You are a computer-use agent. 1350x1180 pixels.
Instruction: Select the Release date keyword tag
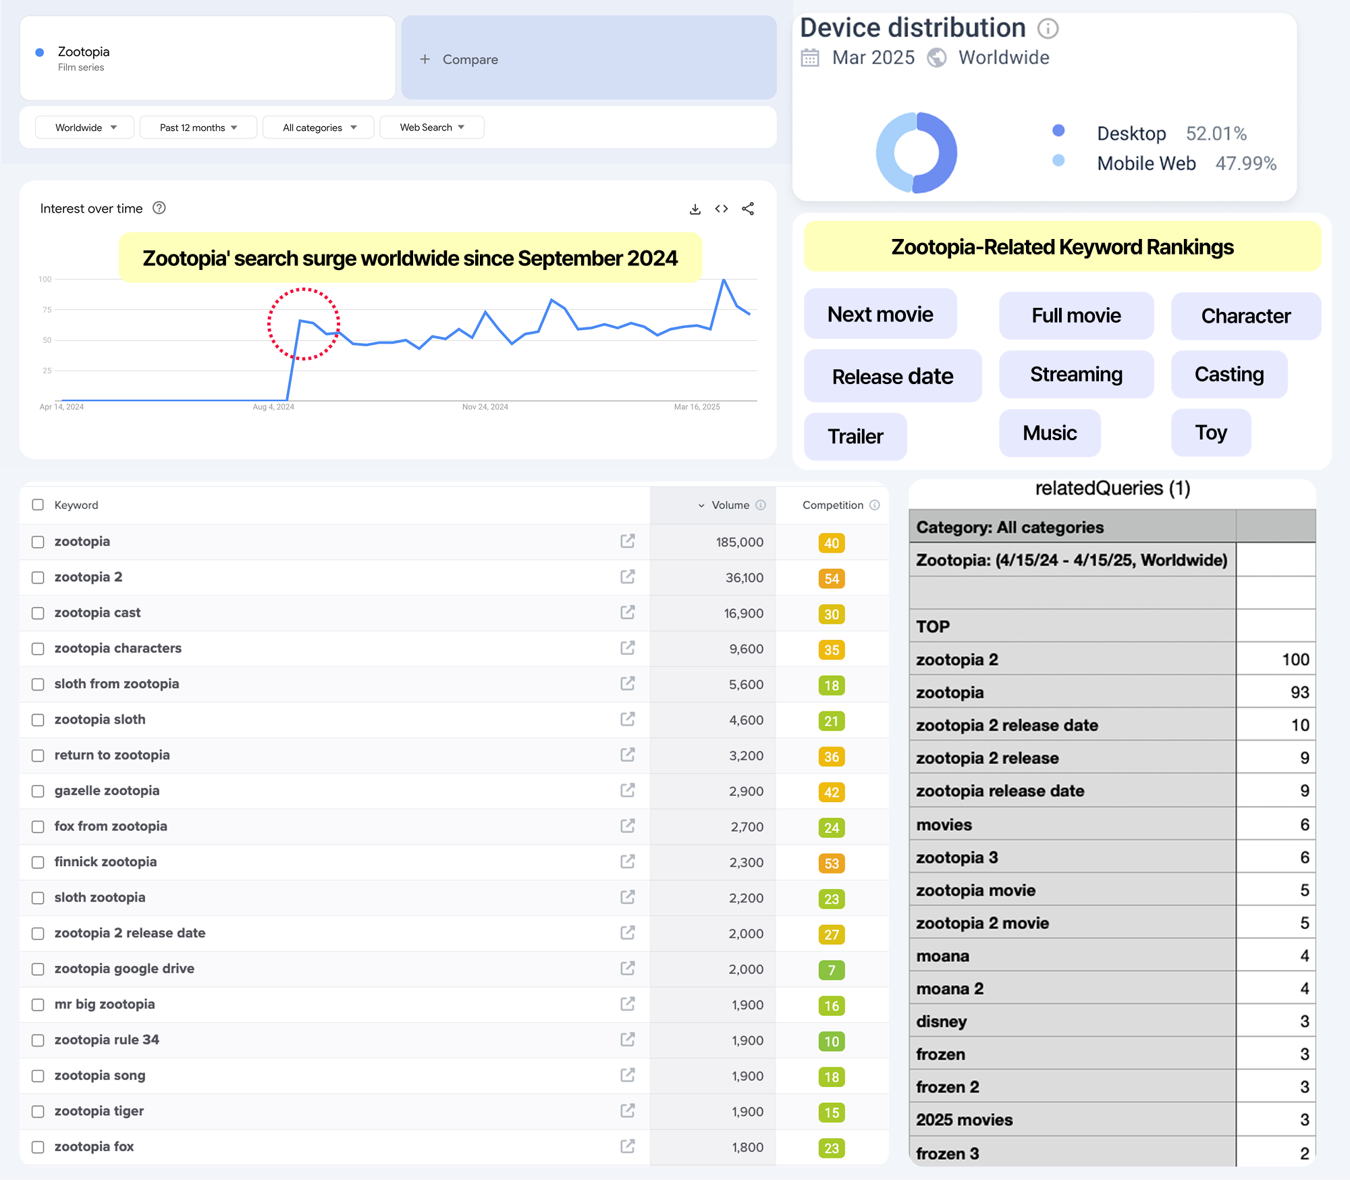coord(892,377)
